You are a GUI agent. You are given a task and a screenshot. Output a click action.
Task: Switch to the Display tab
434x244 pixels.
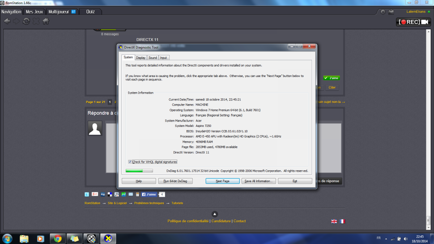tap(141, 57)
